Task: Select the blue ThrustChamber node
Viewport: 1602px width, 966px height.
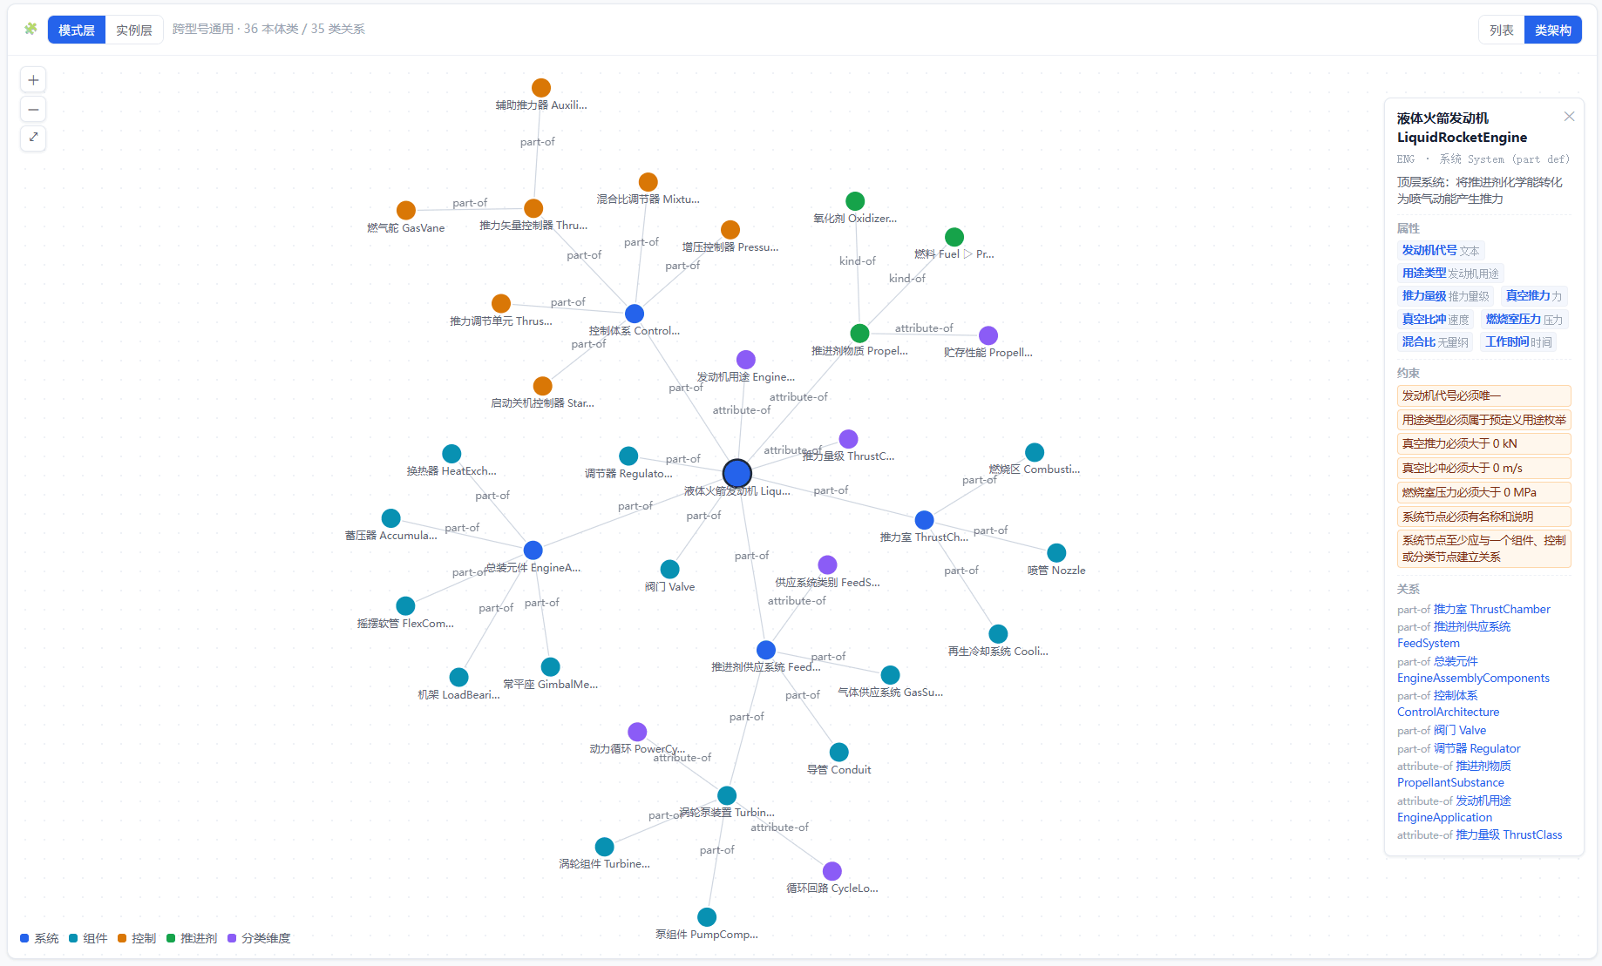Action: click(x=925, y=520)
